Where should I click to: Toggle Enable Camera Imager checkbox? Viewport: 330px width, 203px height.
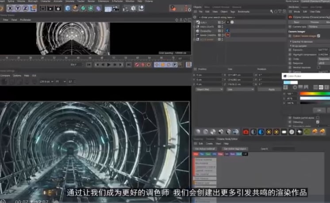(x=318, y=36)
